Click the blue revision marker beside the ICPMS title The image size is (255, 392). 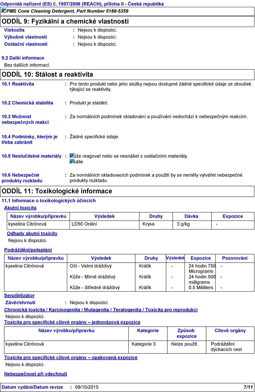(x=3, y=11)
